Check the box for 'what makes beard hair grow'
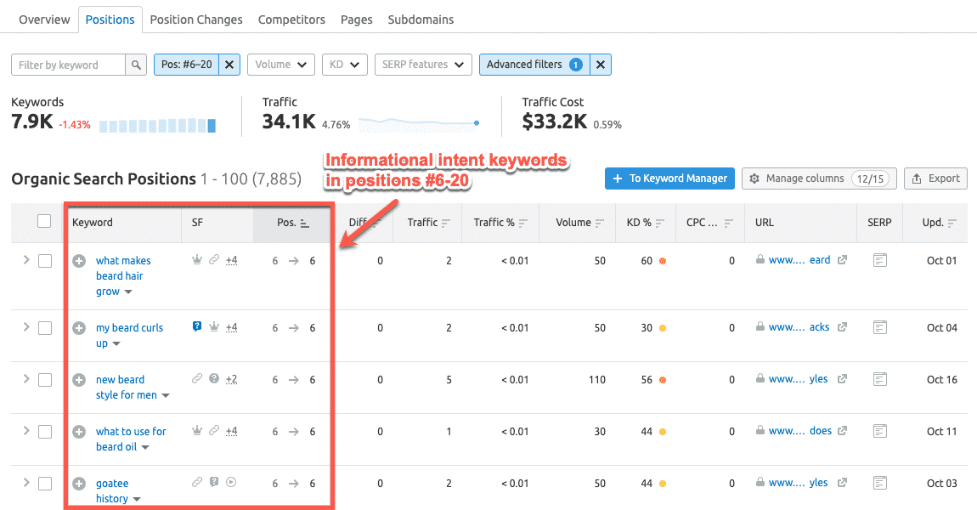 click(x=45, y=261)
